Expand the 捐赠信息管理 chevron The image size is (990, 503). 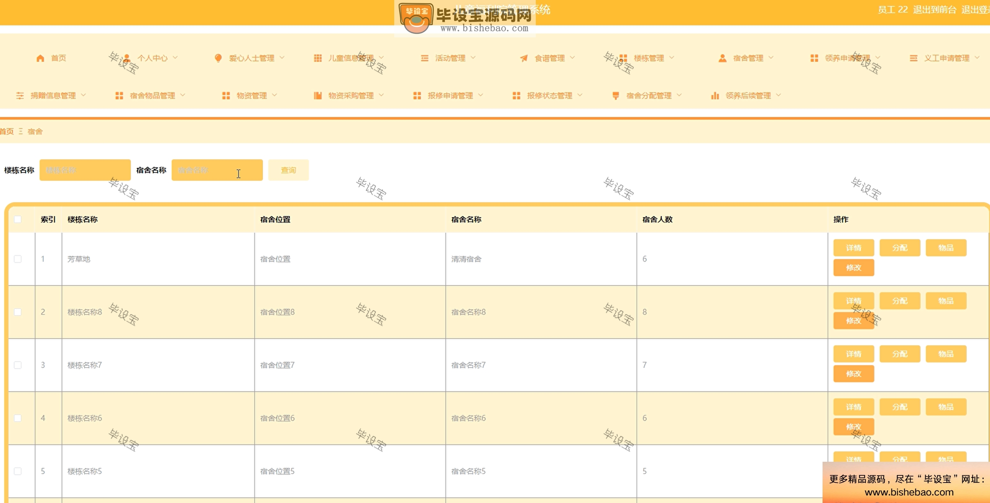point(83,95)
